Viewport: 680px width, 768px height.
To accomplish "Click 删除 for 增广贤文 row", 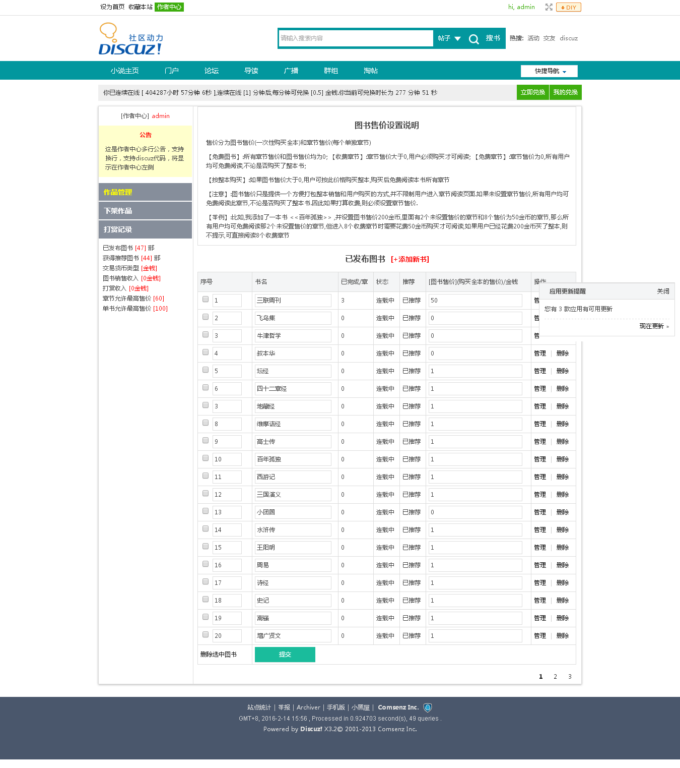I will pos(563,636).
